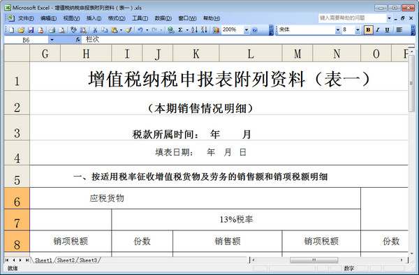Save the workbook with the floppy icon

(31, 30)
